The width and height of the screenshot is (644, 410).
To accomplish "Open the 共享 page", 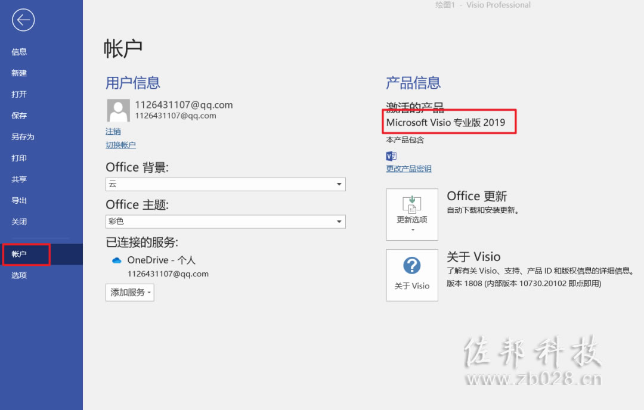I will click(x=19, y=179).
